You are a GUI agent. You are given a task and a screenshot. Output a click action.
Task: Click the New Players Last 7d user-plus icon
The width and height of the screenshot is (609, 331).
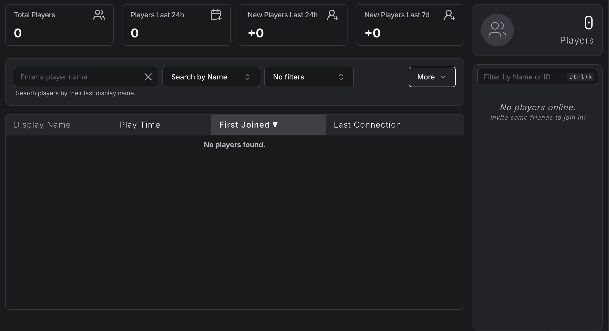pyautogui.click(x=449, y=15)
